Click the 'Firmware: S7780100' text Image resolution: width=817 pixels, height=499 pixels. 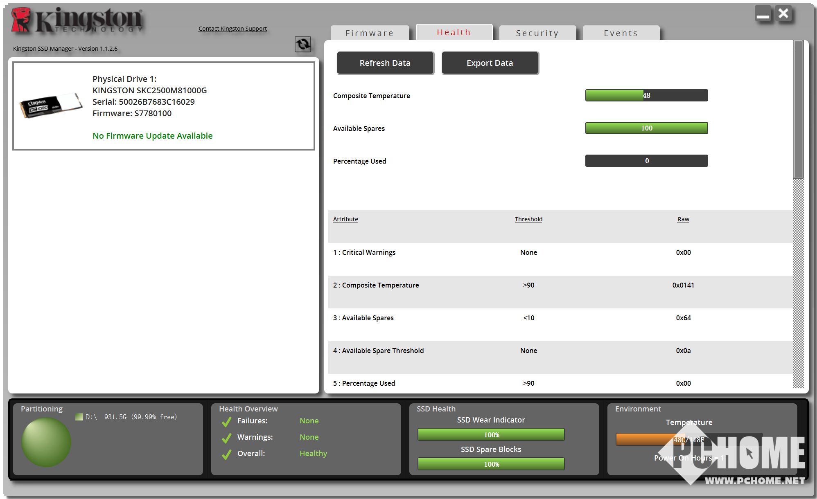pos(132,113)
